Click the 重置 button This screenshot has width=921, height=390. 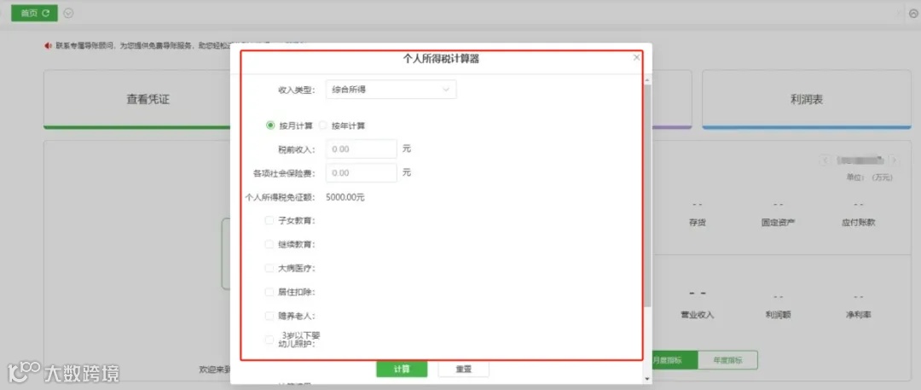click(x=463, y=370)
